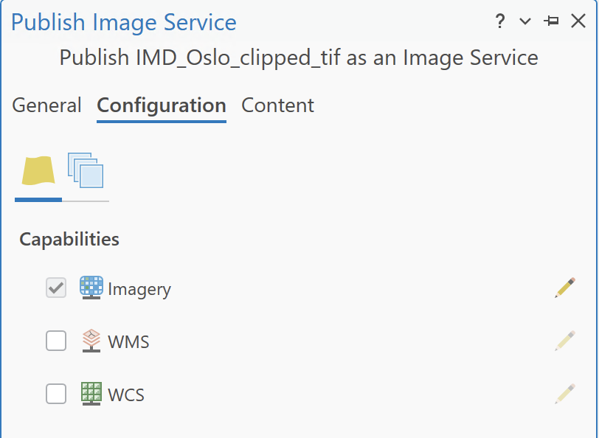Toggle the auto-hide pin icon
The width and height of the screenshot is (599, 438).
[551, 21]
